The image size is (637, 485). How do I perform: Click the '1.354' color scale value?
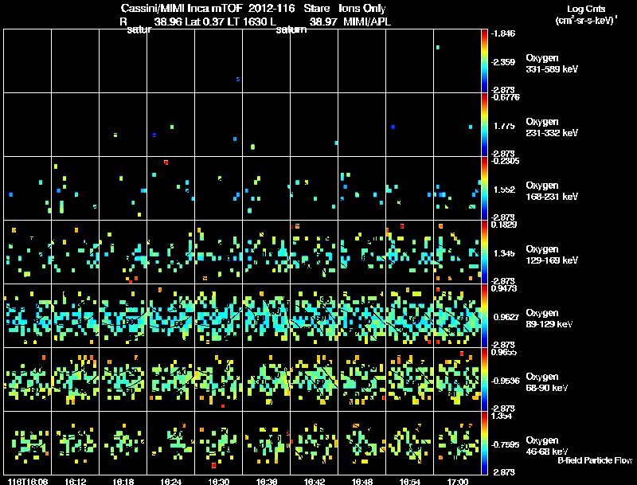(x=502, y=417)
